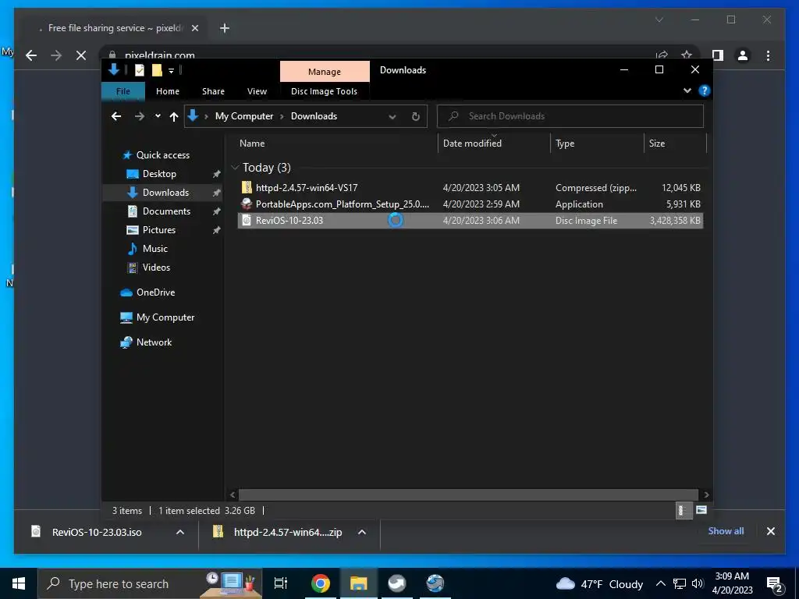
Task: Go up one folder level
Action: click(x=174, y=117)
